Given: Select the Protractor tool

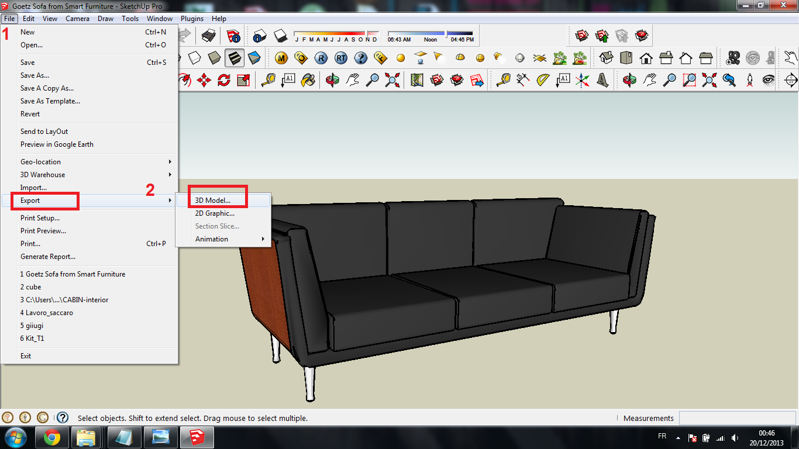Looking at the screenshot, I should click(543, 80).
